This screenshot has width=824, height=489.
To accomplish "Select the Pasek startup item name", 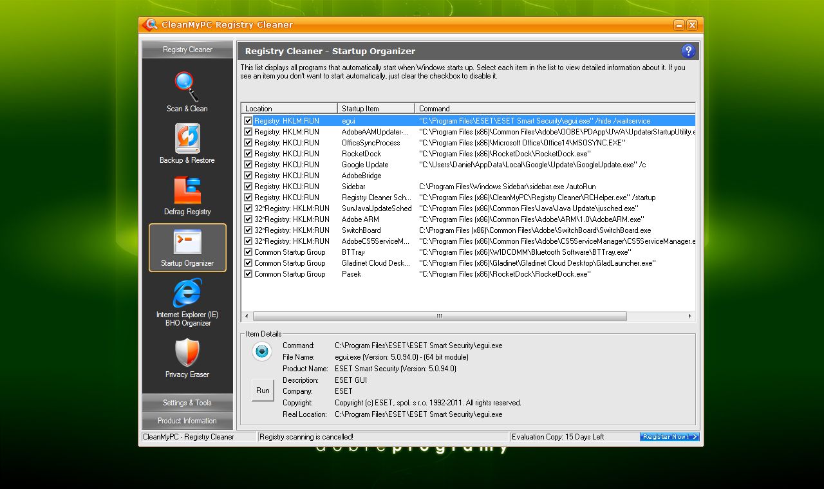I will [x=351, y=274].
